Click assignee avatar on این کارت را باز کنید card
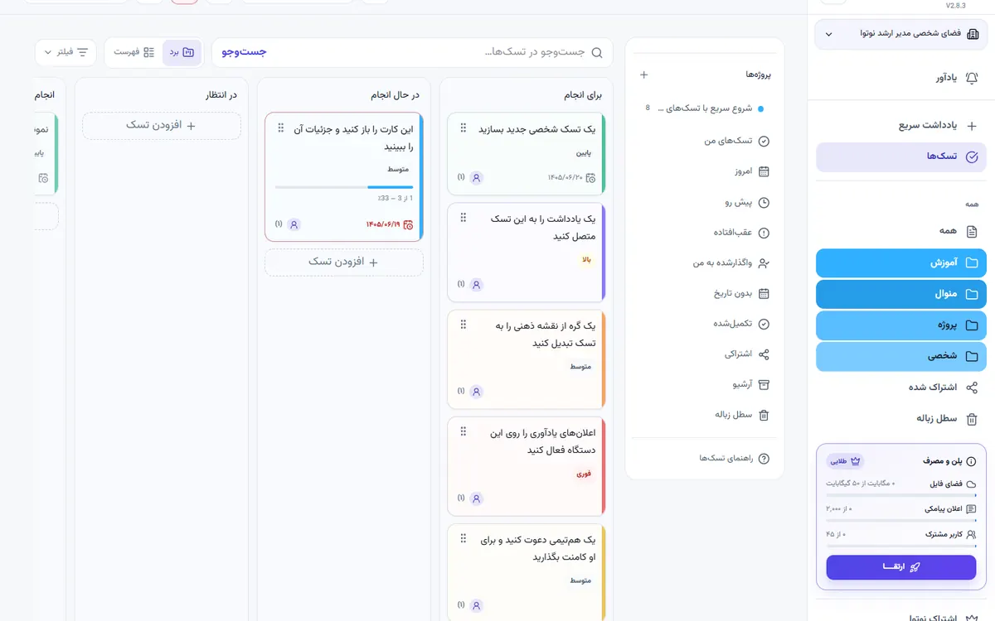Viewport: 995px width, 621px height. [294, 224]
